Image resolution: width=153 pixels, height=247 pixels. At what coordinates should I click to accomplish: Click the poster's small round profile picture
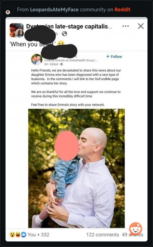(20, 33)
